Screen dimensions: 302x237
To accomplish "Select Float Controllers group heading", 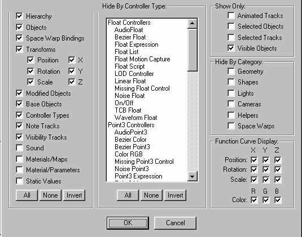I will tap(129, 23).
